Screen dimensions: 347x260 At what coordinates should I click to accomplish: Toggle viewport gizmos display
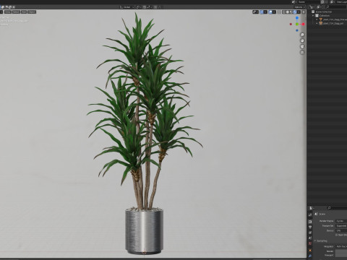[262, 12]
